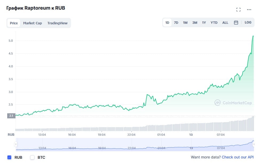The height and width of the screenshot is (167, 263).
Task: Select the YTD time range
Action: pyautogui.click(x=214, y=22)
